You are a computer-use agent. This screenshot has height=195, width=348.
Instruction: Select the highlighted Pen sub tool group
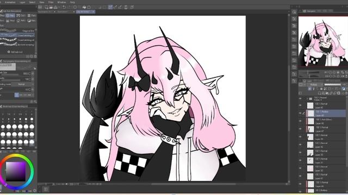[x=10, y=16]
